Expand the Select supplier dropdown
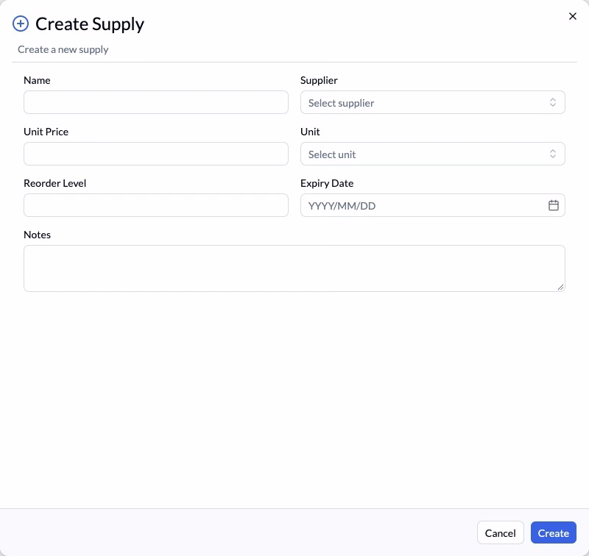This screenshot has width=589, height=556. [x=433, y=102]
